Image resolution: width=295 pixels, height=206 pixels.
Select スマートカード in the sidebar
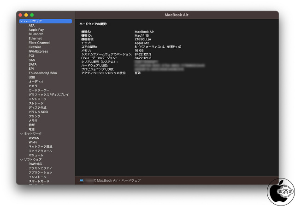pyautogui.click(x=39, y=181)
